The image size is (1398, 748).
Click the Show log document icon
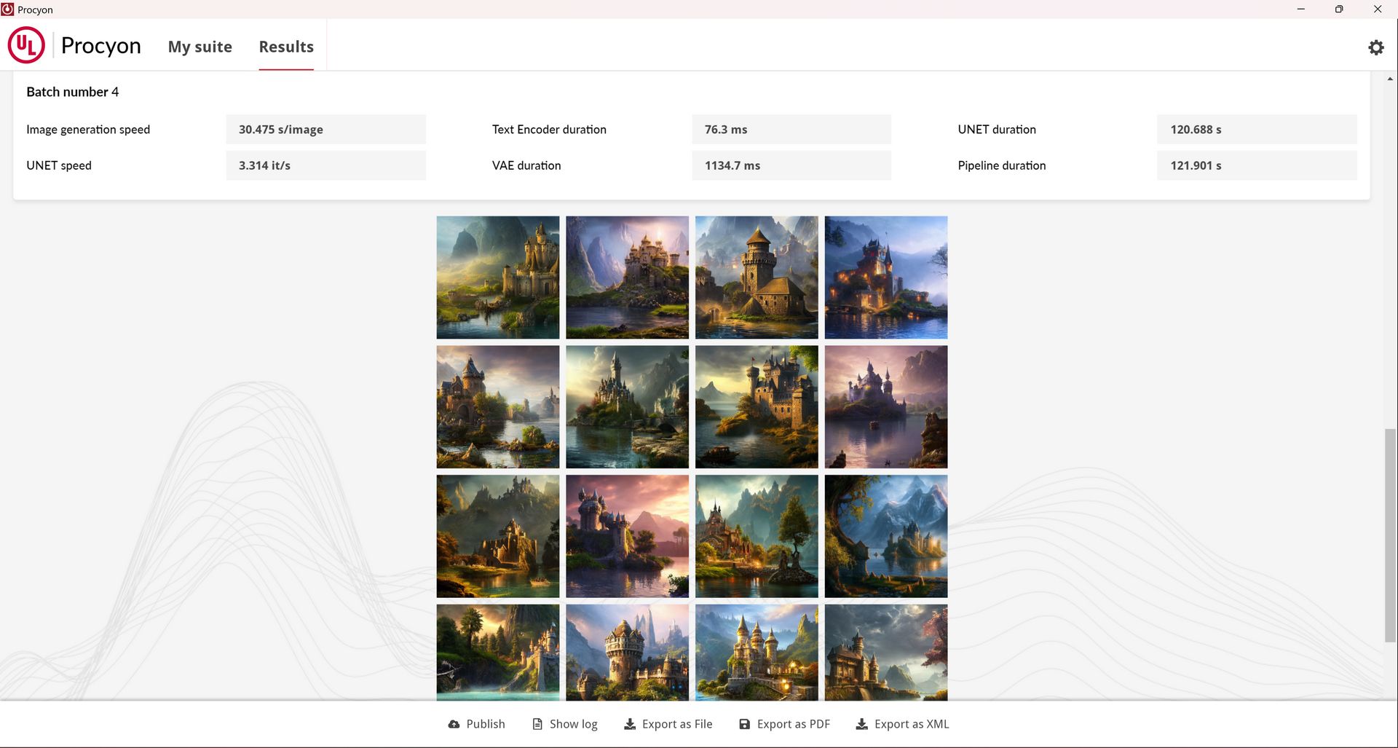pyautogui.click(x=537, y=724)
